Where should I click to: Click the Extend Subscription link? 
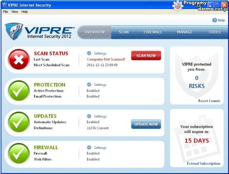click(x=203, y=164)
